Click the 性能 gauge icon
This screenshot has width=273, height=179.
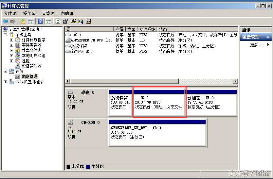18,61
